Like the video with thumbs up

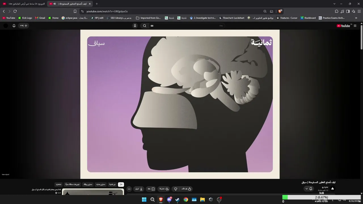pyautogui.click(x=187, y=189)
